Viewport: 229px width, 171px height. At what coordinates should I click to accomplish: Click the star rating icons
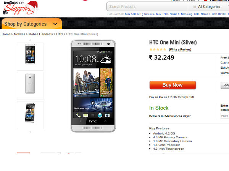pos(158,49)
